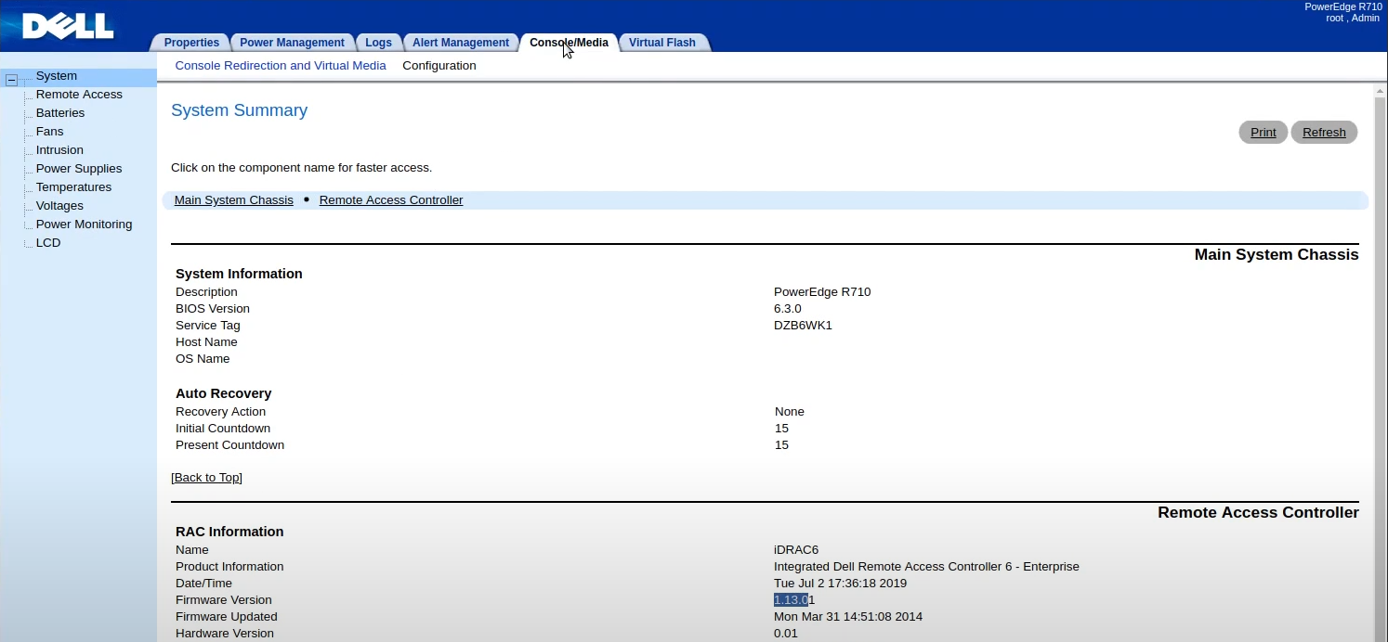The image size is (1388, 642).
Task: Click the Initial Countdown value 15
Action: 781,429
